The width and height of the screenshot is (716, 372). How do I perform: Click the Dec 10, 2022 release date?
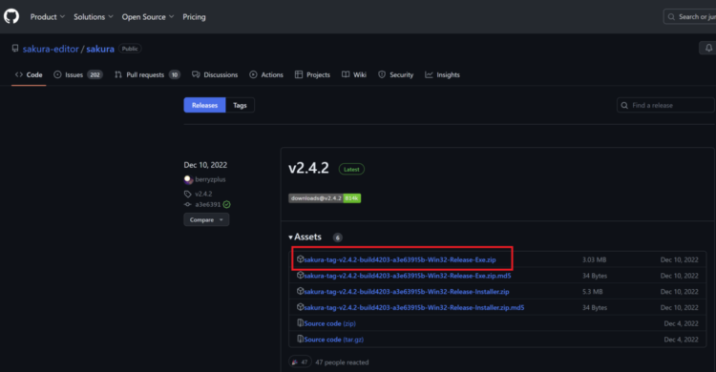point(205,165)
